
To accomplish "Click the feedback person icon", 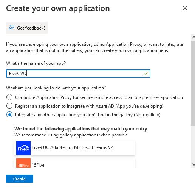I will pyautogui.click(x=11, y=28).
